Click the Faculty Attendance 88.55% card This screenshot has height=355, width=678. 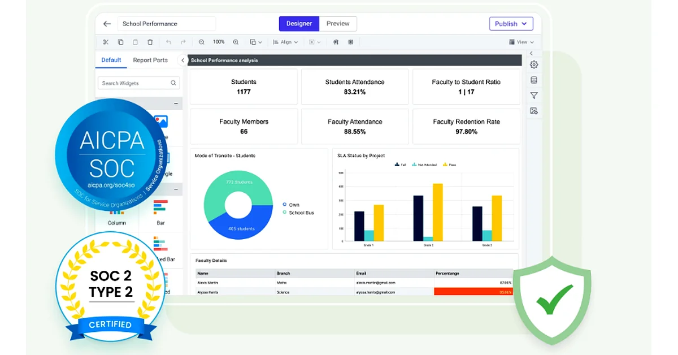click(x=355, y=126)
